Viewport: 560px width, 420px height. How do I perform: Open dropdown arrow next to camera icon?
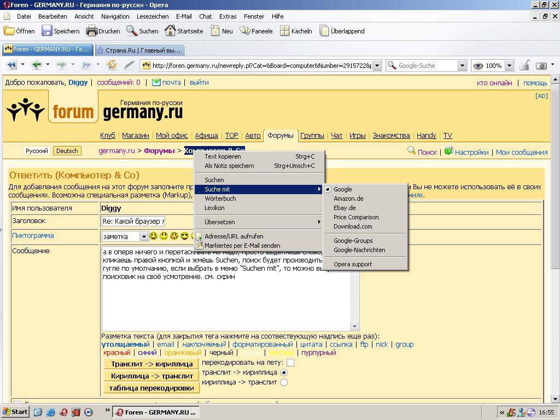point(552,65)
